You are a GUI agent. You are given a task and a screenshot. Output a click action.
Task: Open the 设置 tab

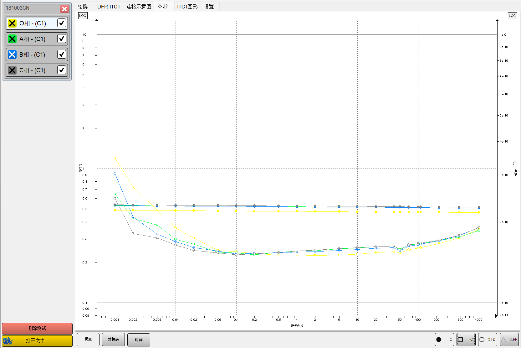(209, 7)
